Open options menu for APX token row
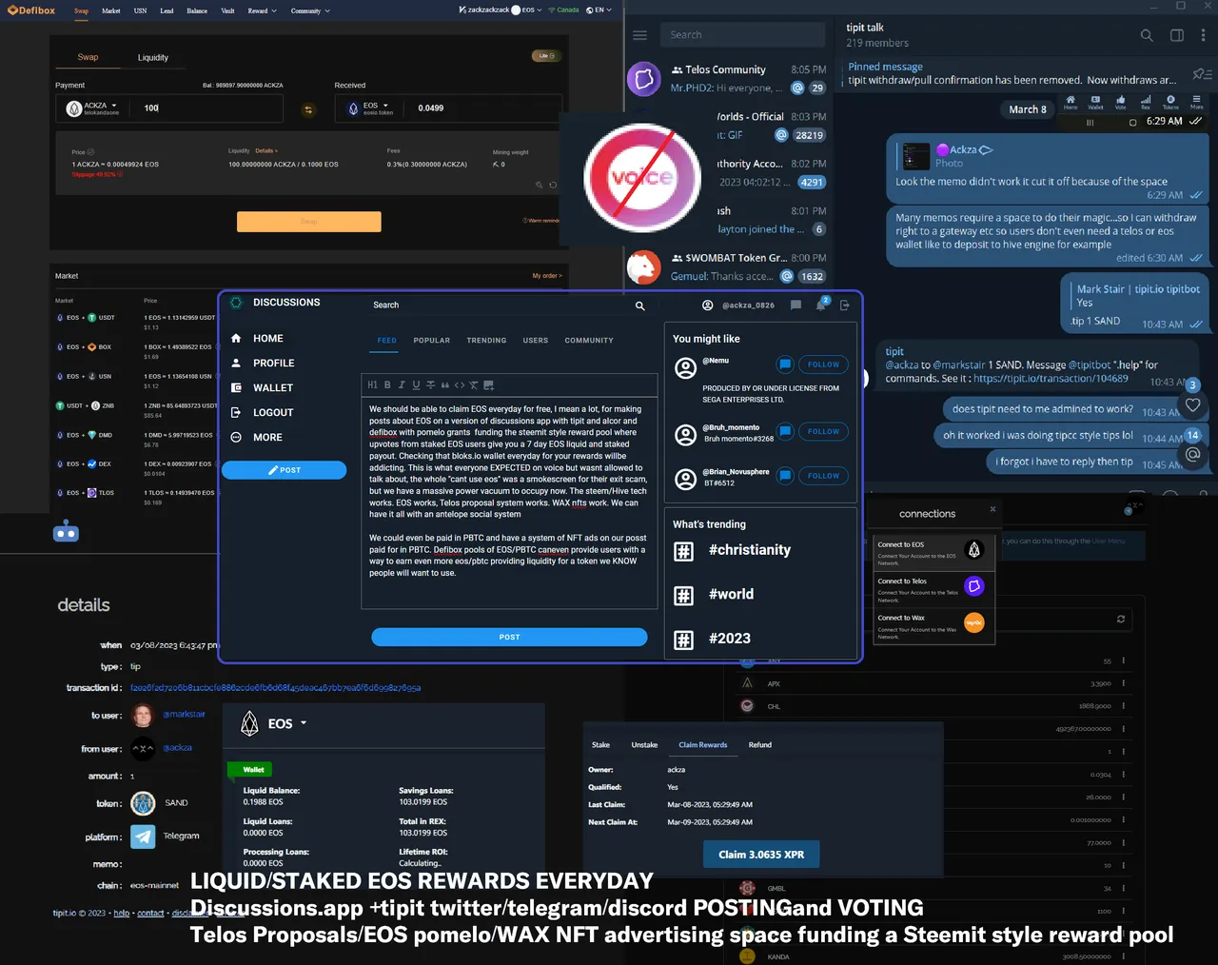Viewport: 1218px width, 965px height. click(1123, 683)
